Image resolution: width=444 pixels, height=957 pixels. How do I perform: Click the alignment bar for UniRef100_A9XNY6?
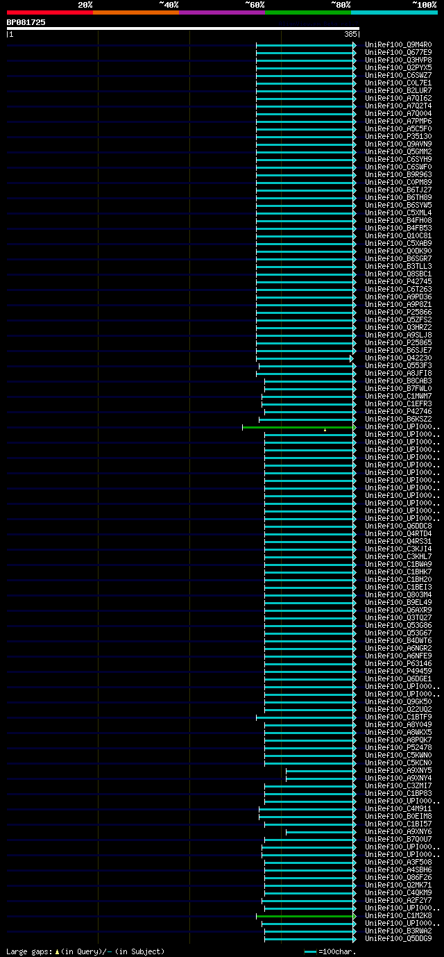coord(321,831)
